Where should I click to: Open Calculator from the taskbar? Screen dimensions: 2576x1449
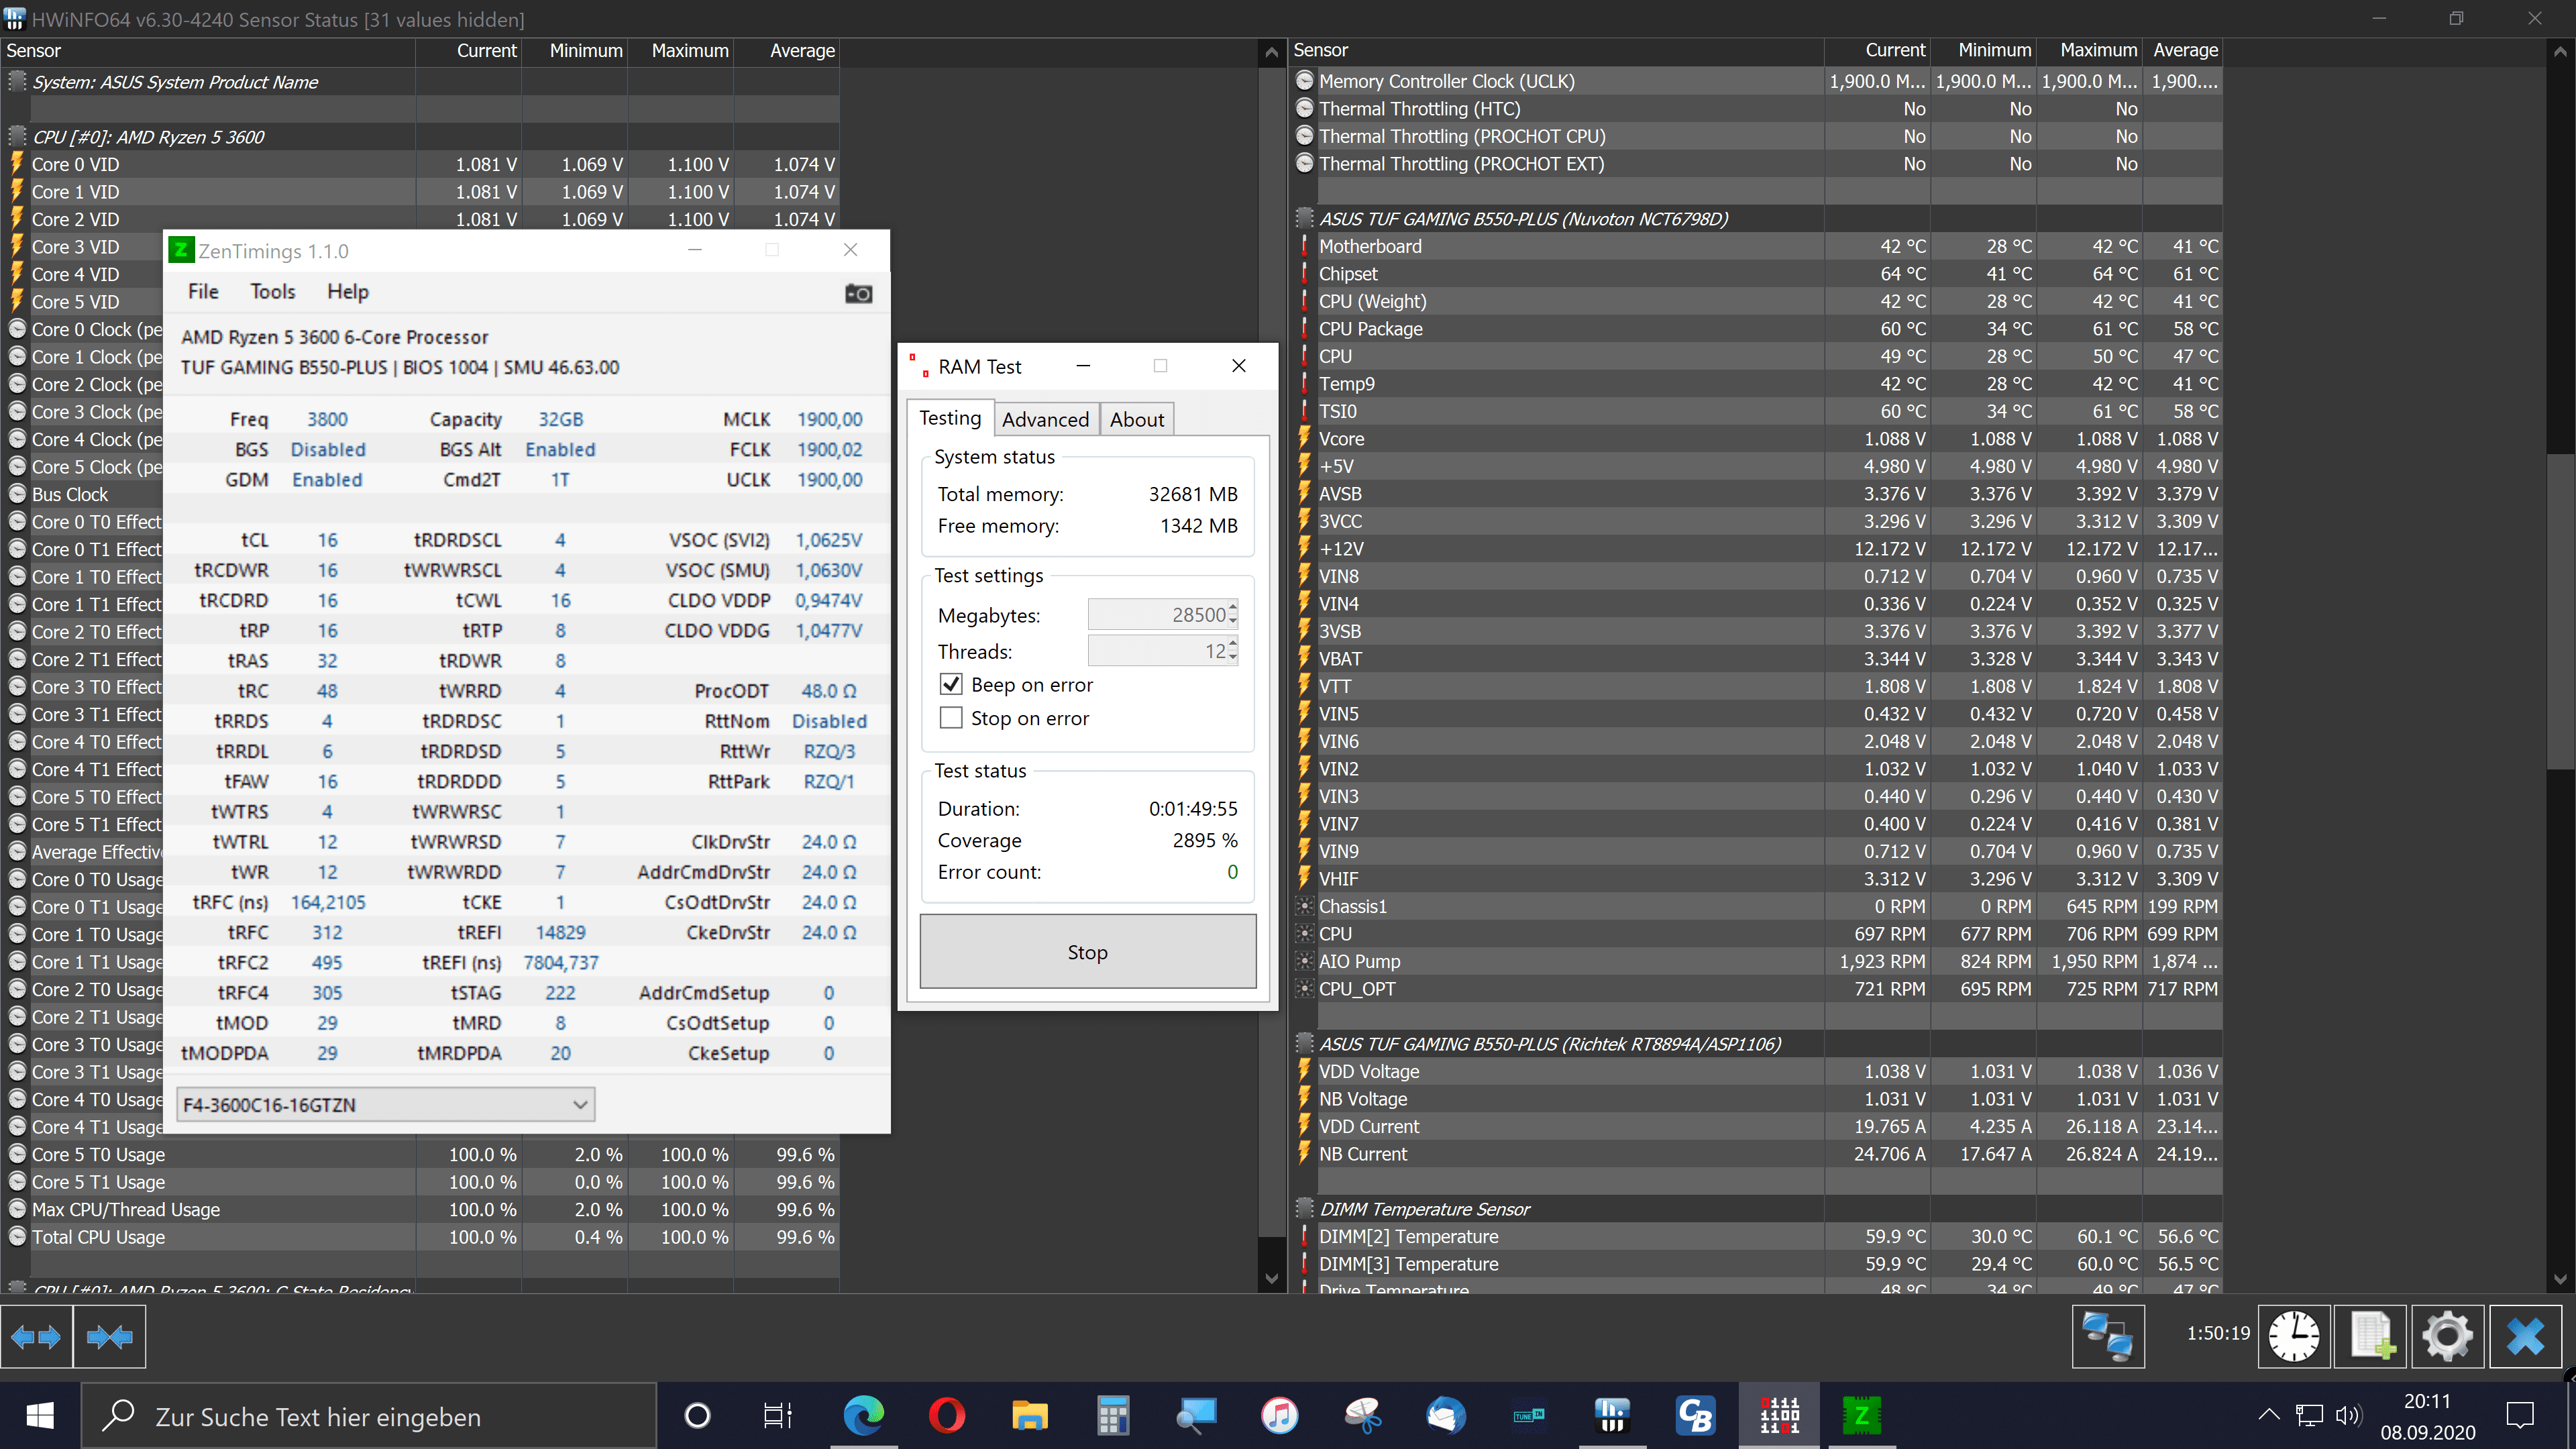tap(1112, 1416)
